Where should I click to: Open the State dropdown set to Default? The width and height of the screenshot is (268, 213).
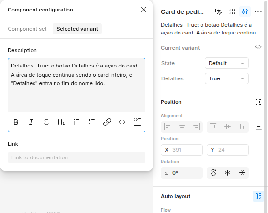(227, 63)
